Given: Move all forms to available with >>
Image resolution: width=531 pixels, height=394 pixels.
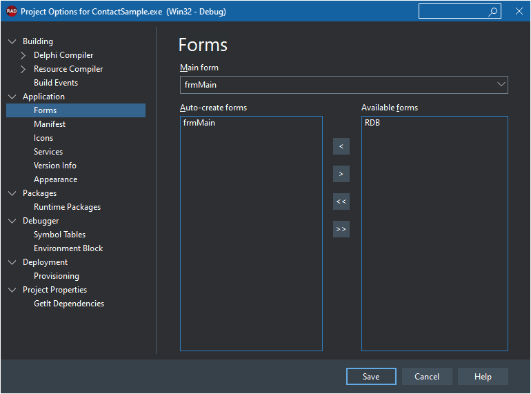Looking at the screenshot, I should [341, 229].
